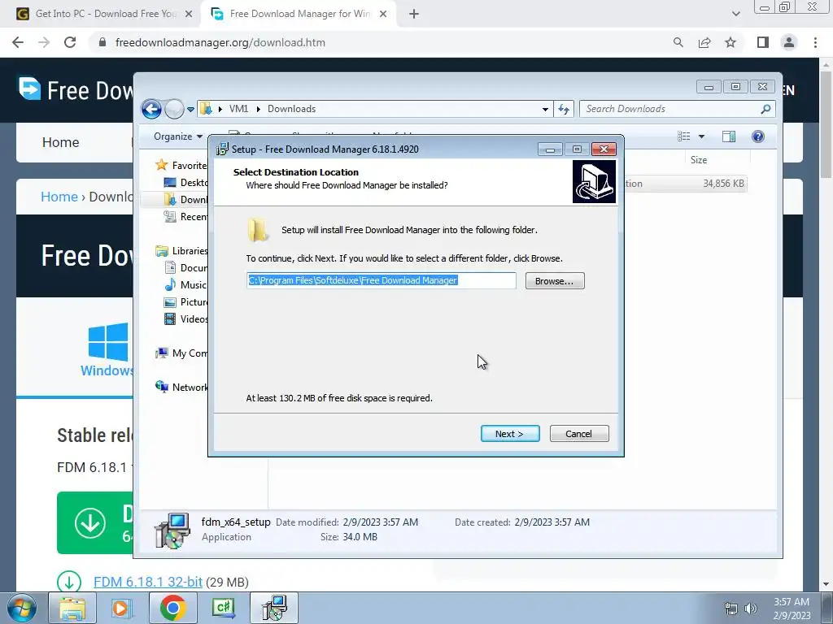Click the destination folder path field
Screen dimensions: 833x624
[382, 280]
